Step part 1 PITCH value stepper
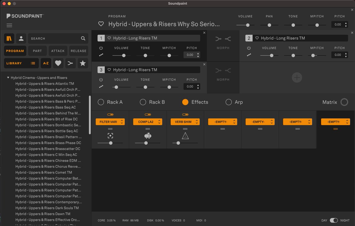 point(198,55)
